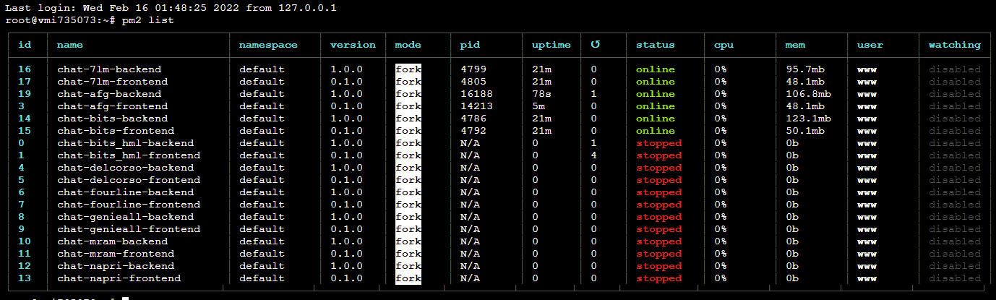Select process name chat-mram-frontend

tap(116, 254)
